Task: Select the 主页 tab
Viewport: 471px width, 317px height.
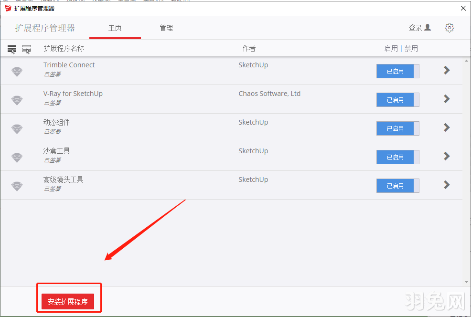Action: (115, 28)
